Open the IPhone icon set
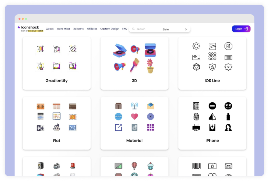 point(212,123)
